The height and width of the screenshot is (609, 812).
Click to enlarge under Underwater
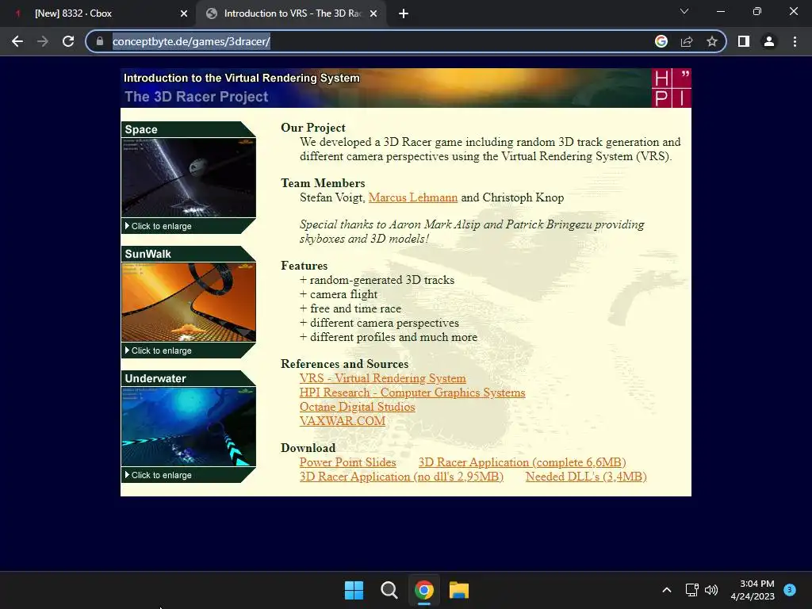coord(161,476)
